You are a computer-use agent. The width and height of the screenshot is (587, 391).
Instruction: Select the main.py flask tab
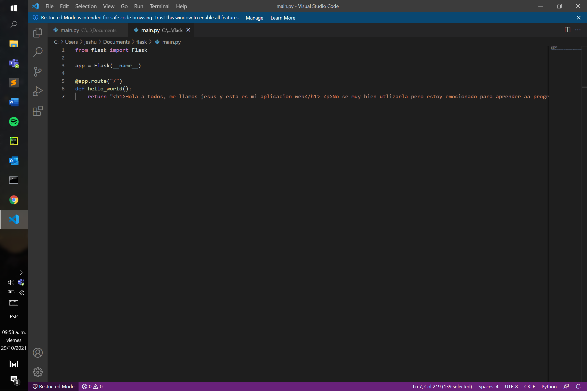[161, 30]
